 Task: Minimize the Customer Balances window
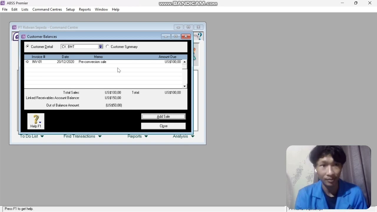point(166,37)
